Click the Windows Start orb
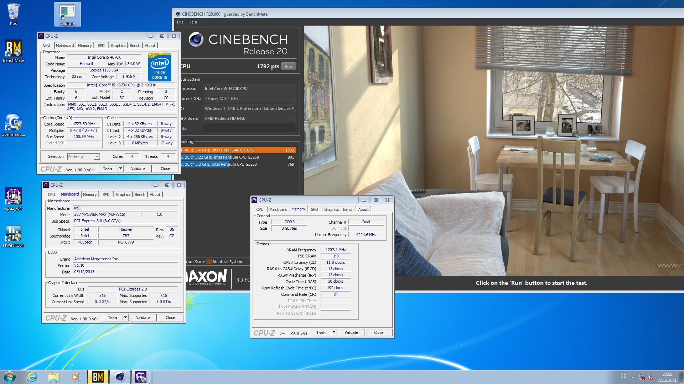 10,377
